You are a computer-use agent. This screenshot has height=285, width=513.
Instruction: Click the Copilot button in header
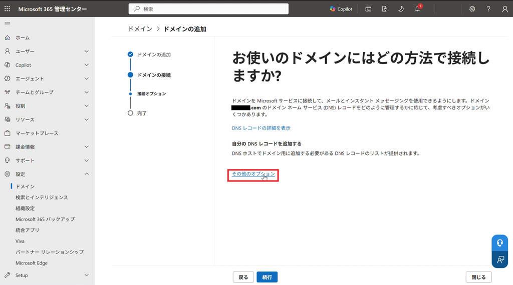coord(341,9)
